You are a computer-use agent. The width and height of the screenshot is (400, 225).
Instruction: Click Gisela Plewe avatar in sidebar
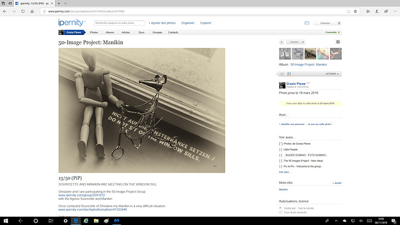pos(282,85)
